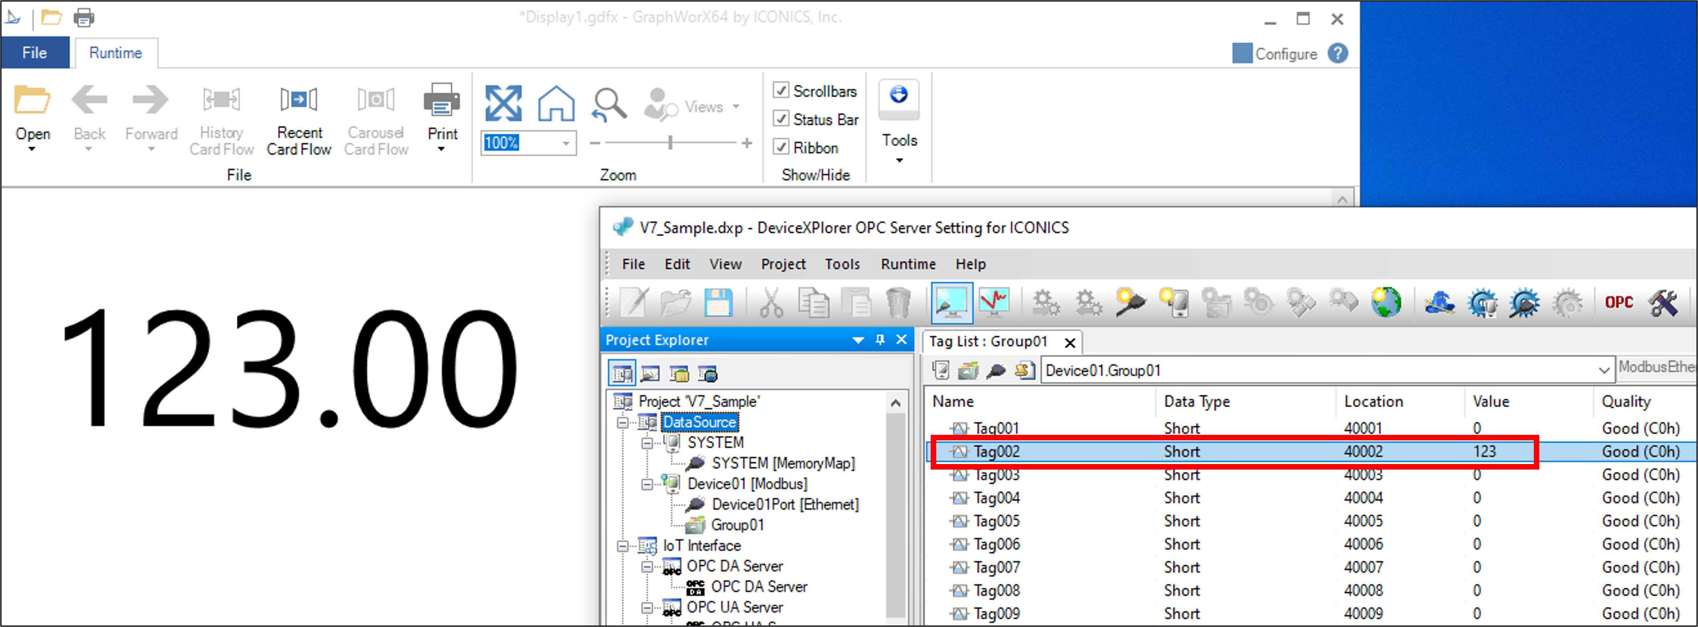Click the Recent Card Flow icon
The height and width of the screenshot is (627, 1698).
click(299, 100)
